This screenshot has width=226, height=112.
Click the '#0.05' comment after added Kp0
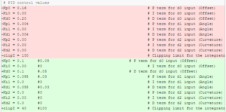pos(43,61)
